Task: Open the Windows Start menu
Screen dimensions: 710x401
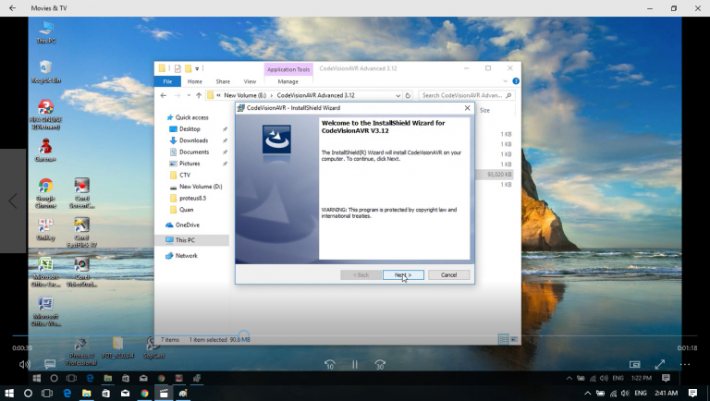Action: (9, 393)
